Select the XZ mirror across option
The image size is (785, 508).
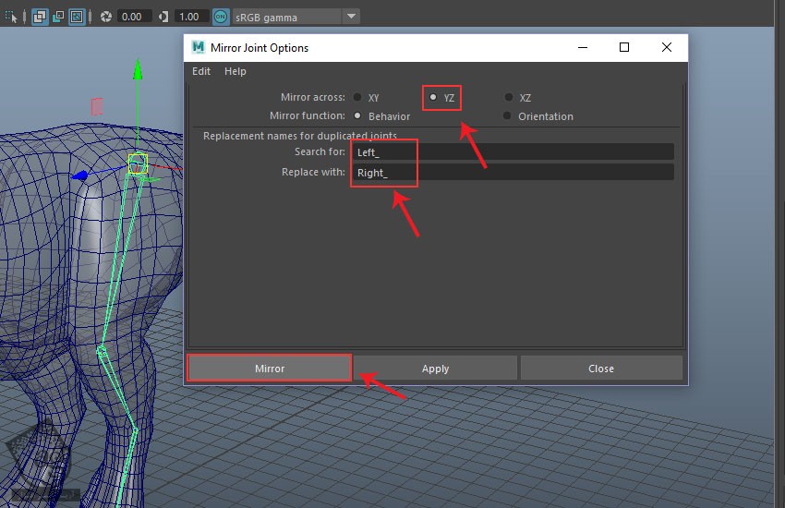(x=508, y=98)
